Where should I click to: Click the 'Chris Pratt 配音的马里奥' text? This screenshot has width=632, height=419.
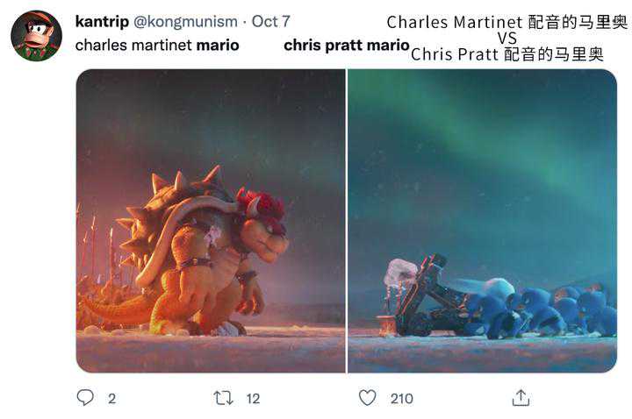(507, 54)
